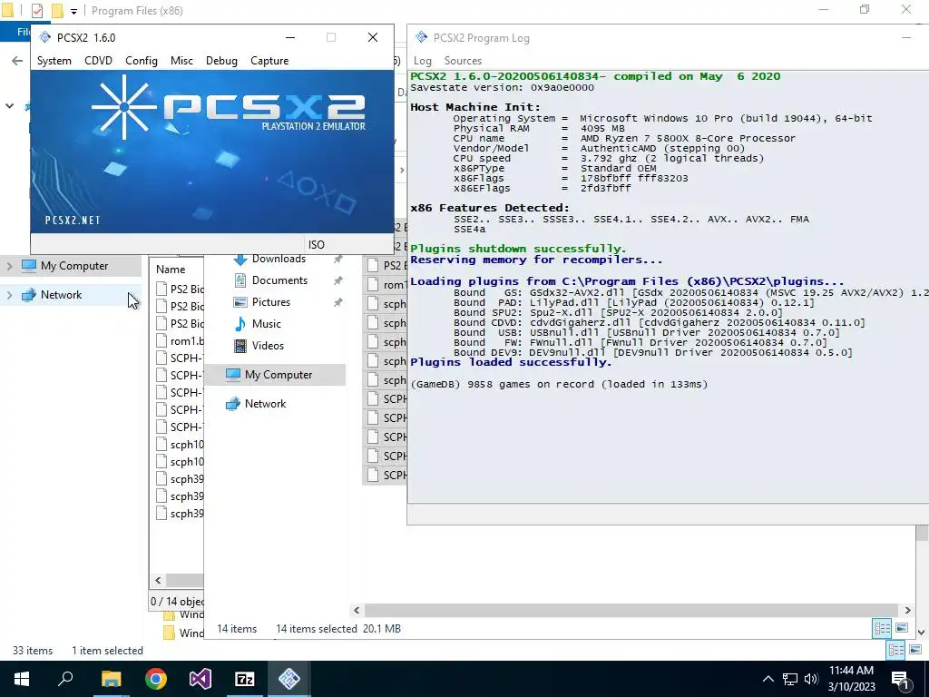Screen dimensions: 929x697
Task: Open the quick access toolbar dropdown arrow
Action: (x=73, y=11)
